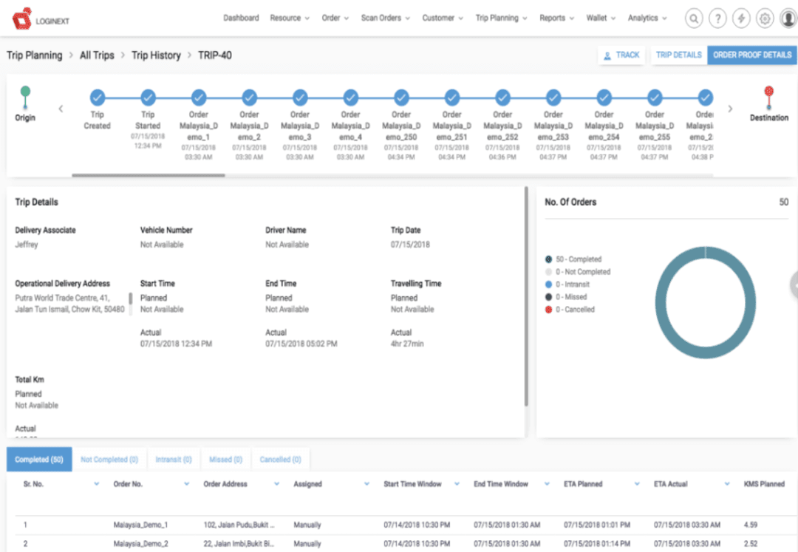Click the lightning bolt quick actions icon

[742, 18]
